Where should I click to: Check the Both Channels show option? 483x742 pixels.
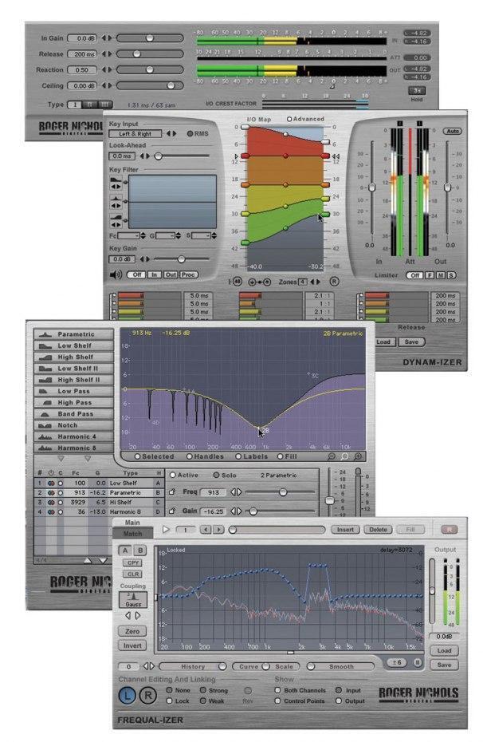coord(278,690)
